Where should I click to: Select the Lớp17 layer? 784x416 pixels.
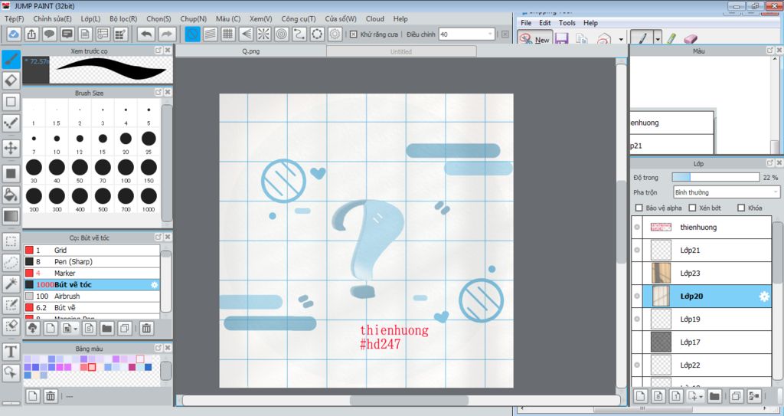pyautogui.click(x=707, y=342)
